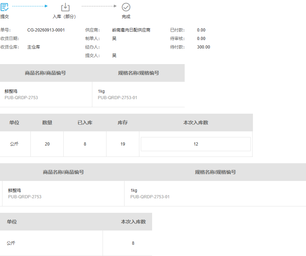Image resolution: width=306 pixels, height=256 pixels.
Task: Click the 提交 submit step icon
Action: pos(5,7)
